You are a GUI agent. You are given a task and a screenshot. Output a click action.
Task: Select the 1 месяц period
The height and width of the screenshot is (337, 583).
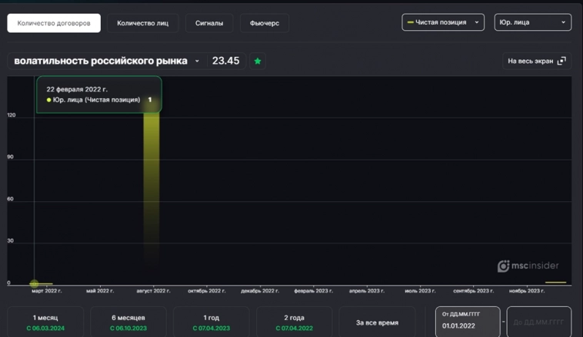point(45,322)
